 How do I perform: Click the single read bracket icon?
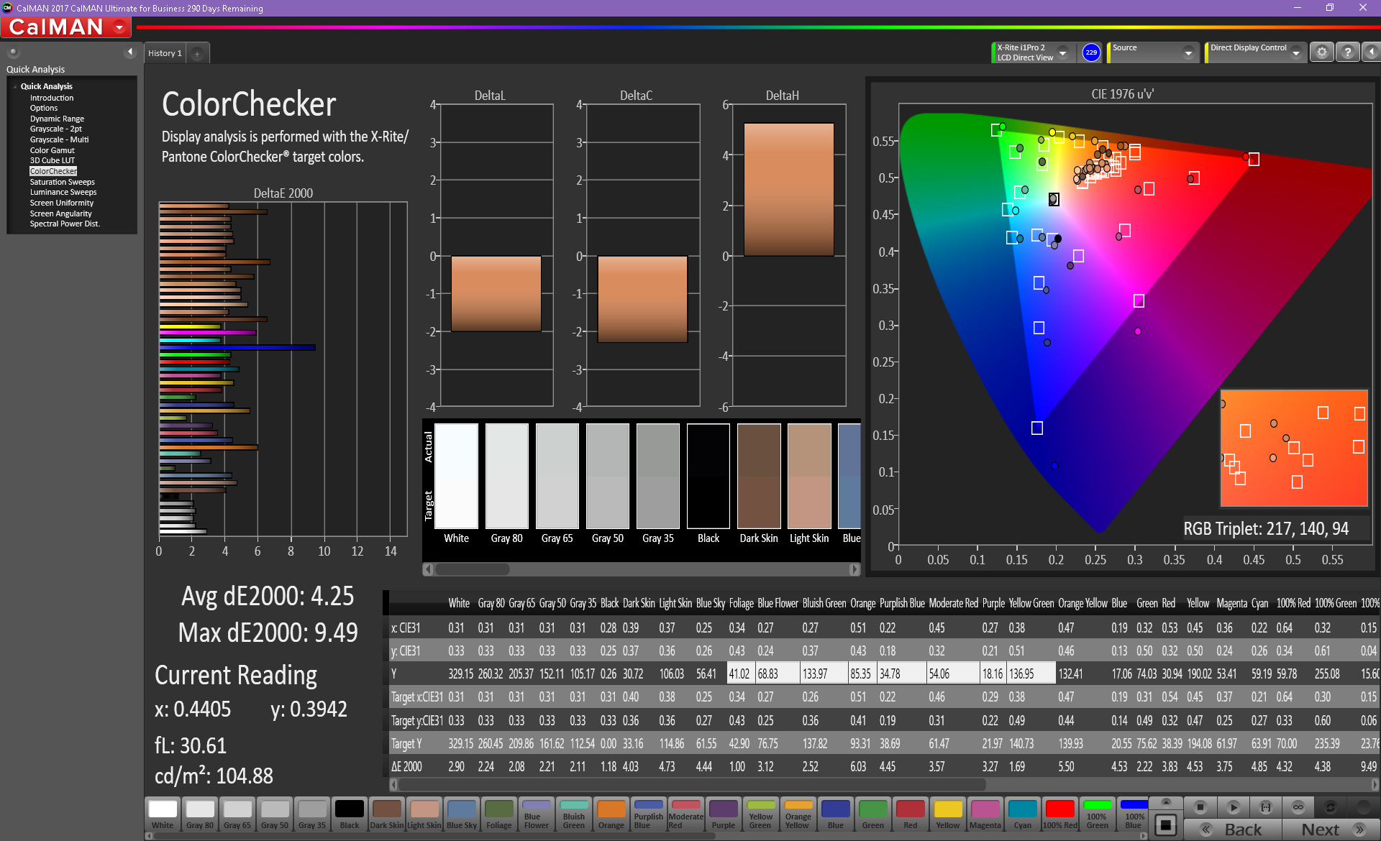pyautogui.click(x=1266, y=807)
